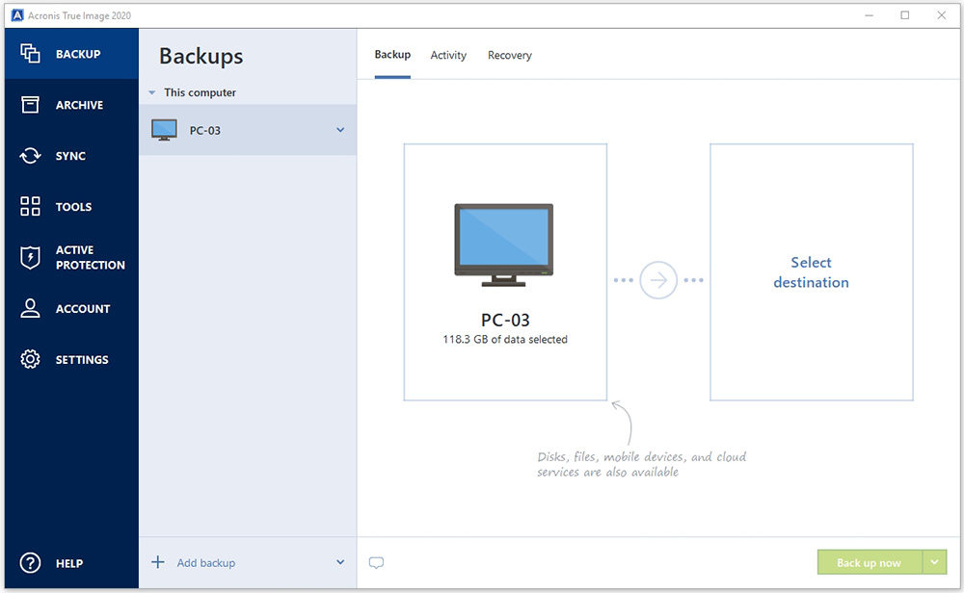Click the Add backup link
Image resolution: width=964 pixels, height=593 pixels.
pyautogui.click(x=206, y=563)
